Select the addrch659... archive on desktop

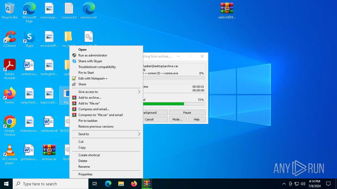click(227, 11)
